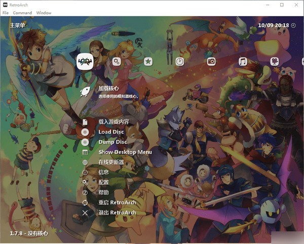Click the file icon beside 载入游戏内容
This screenshot has height=244, width=304.
tap(85, 122)
